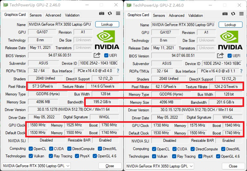This screenshot has height=171, width=247.
Task: Click Driver Version field in left window
Action: point(73,110)
